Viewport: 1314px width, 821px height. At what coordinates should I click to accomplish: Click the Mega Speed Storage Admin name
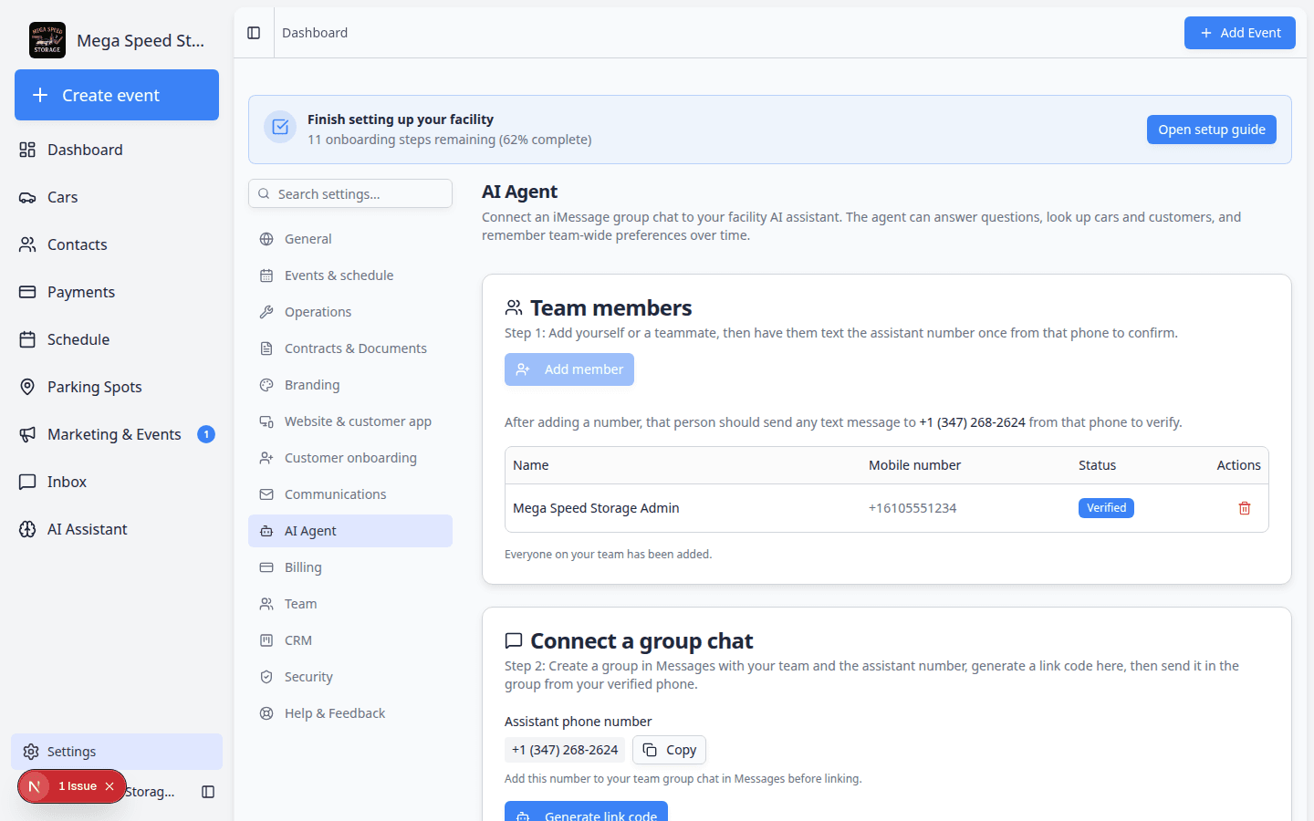[x=596, y=508]
